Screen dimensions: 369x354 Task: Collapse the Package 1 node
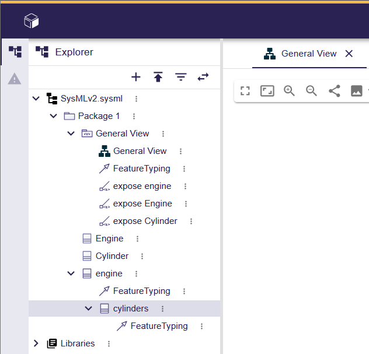tap(54, 116)
